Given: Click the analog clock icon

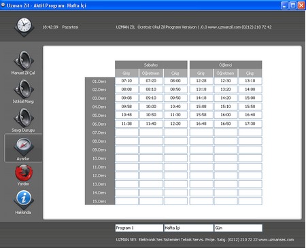Looking at the screenshot, I should (24, 26).
